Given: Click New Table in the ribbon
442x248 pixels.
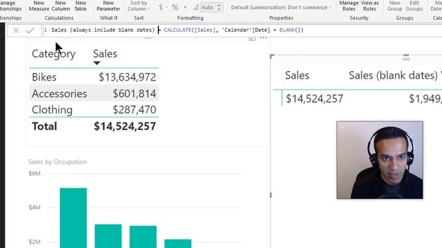Looking at the screenshot, I should tap(81, 6).
